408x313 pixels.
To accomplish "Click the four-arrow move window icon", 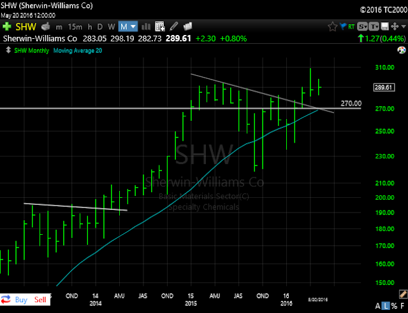I will click(395, 27).
